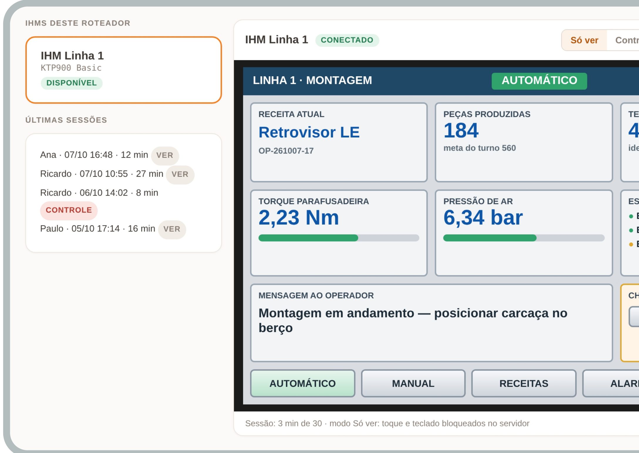The height and width of the screenshot is (453, 639).
Task: Click the IHMS DESTE ROTEADOR heading
Action: coord(78,23)
